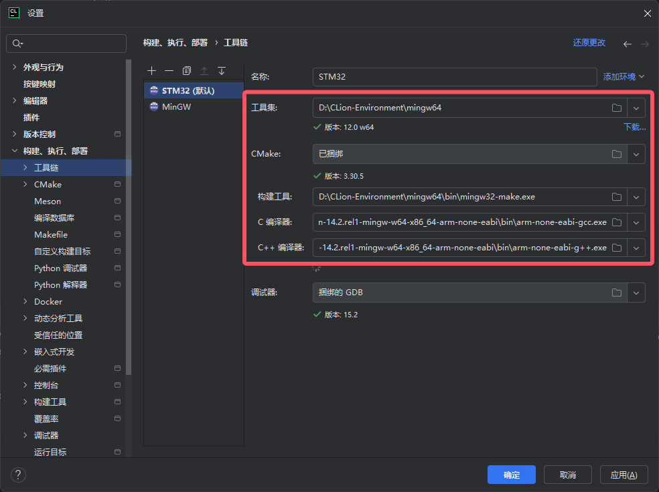The height and width of the screenshot is (492, 659).
Task: Browse folder for CMake path
Action: pos(617,154)
